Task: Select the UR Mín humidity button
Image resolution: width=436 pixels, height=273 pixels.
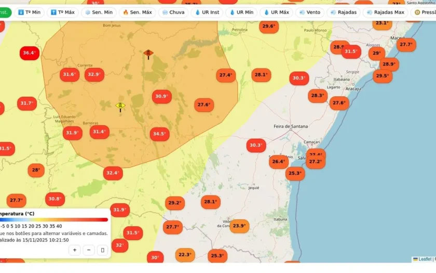Action: tap(241, 12)
